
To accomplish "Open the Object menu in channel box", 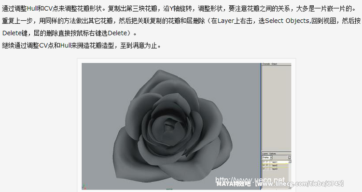I will pos(274,64).
